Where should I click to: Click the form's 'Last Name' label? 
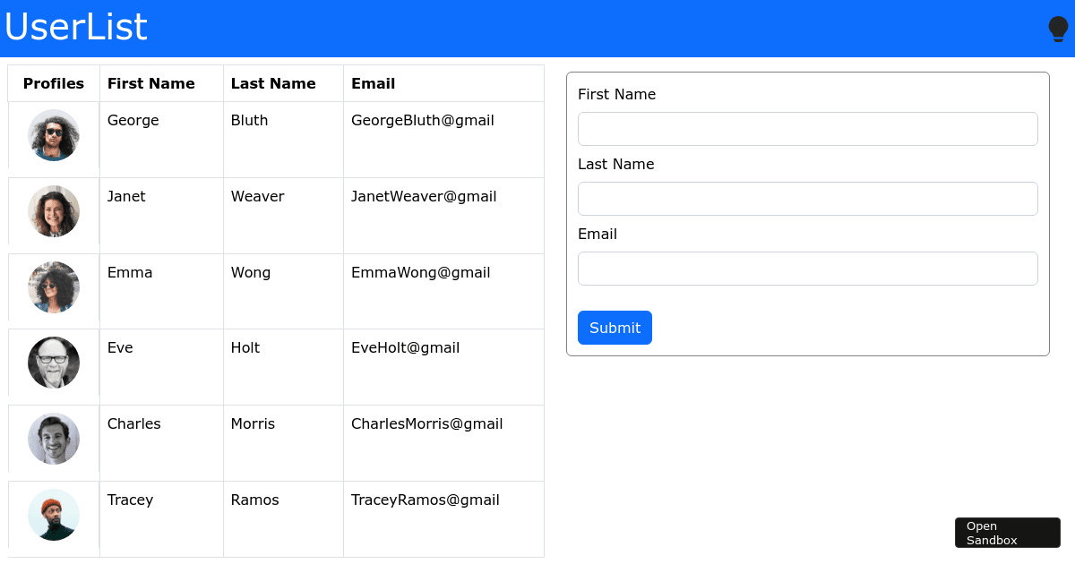[616, 165]
